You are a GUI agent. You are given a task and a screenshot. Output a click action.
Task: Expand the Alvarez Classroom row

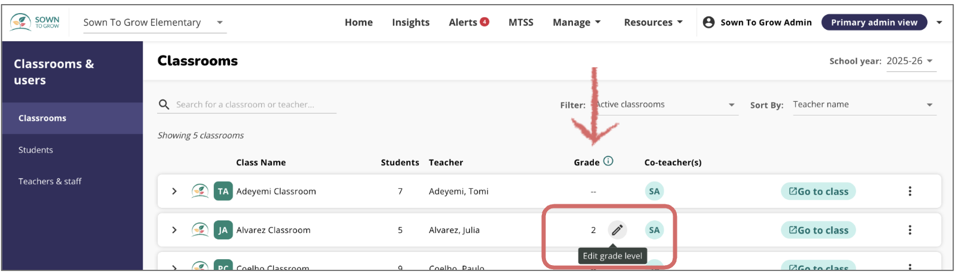174,230
